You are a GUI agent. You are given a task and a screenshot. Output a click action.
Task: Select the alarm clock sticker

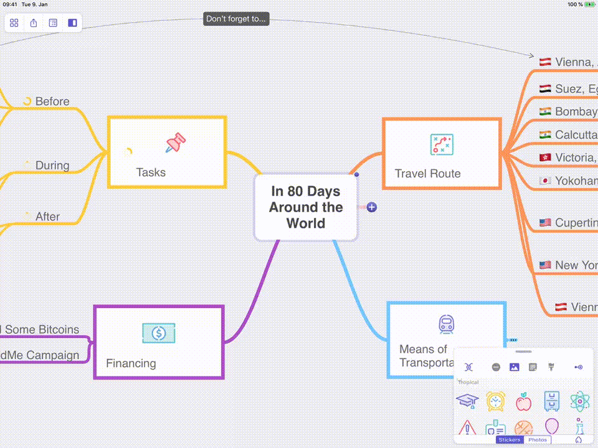coord(494,401)
